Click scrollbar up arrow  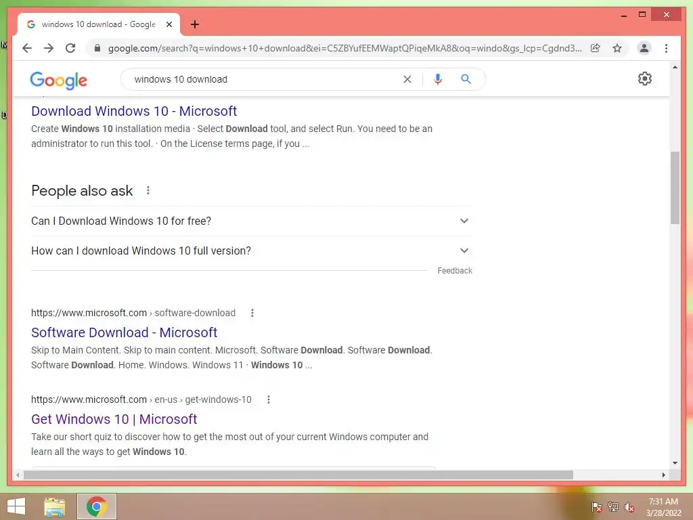pyautogui.click(x=675, y=67)
